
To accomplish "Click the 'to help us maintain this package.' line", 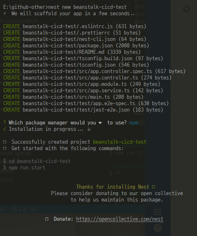I will click(x=117, y=200).
